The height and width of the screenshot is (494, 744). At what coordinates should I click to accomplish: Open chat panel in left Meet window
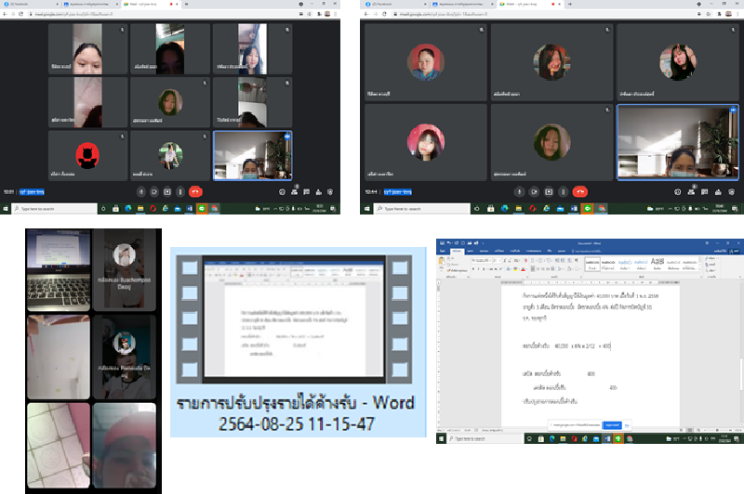tap(307, 191)
